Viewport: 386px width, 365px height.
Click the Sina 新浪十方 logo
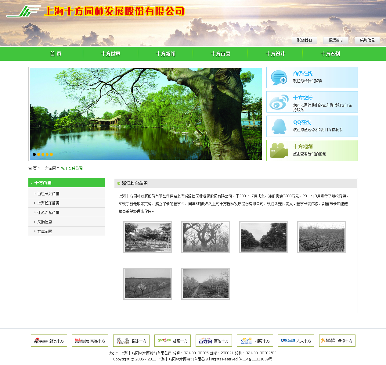41,341
